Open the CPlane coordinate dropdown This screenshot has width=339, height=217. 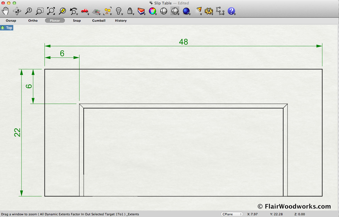[x=232, y=214]
